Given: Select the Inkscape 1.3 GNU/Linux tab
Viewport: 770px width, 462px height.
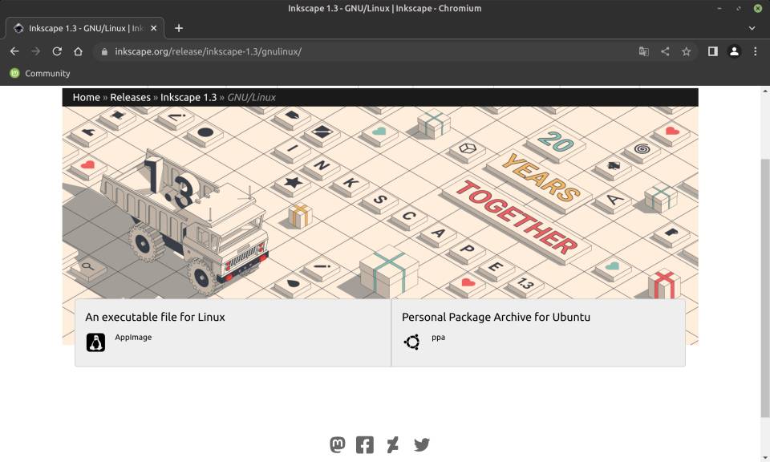Looking at the screenshot, I should coord(85,28).
